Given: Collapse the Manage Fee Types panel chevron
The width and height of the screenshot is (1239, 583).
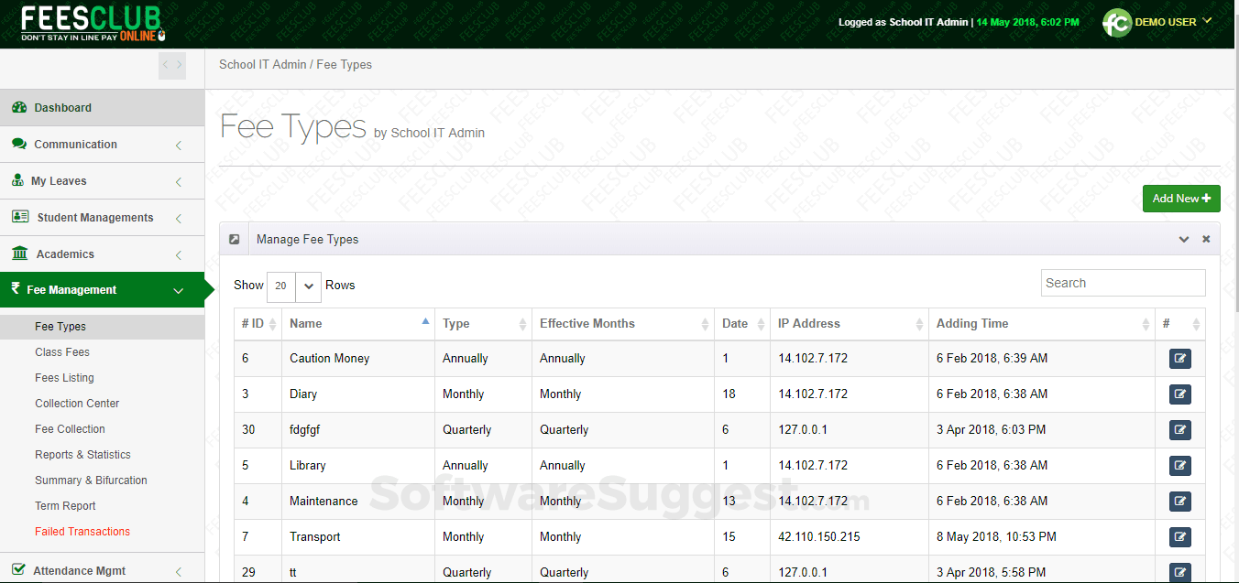Looking at the screenshot, I should coord(1184,240).
